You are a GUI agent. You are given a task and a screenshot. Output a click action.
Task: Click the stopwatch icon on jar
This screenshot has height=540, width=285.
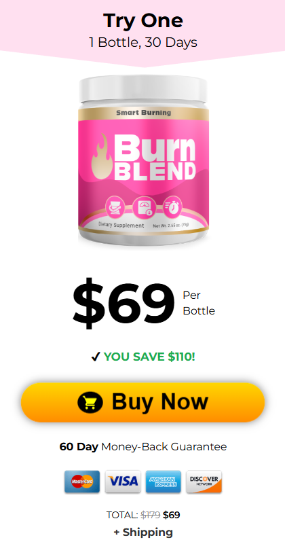pos(172,206)
